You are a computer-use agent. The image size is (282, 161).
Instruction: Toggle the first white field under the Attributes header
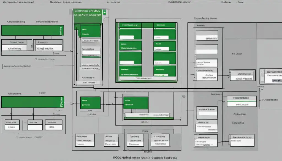tap(207, 35)
